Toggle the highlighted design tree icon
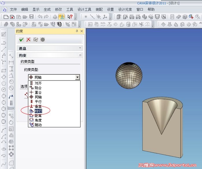Viewport: 202px width, 169px height. tap(61, 17)
